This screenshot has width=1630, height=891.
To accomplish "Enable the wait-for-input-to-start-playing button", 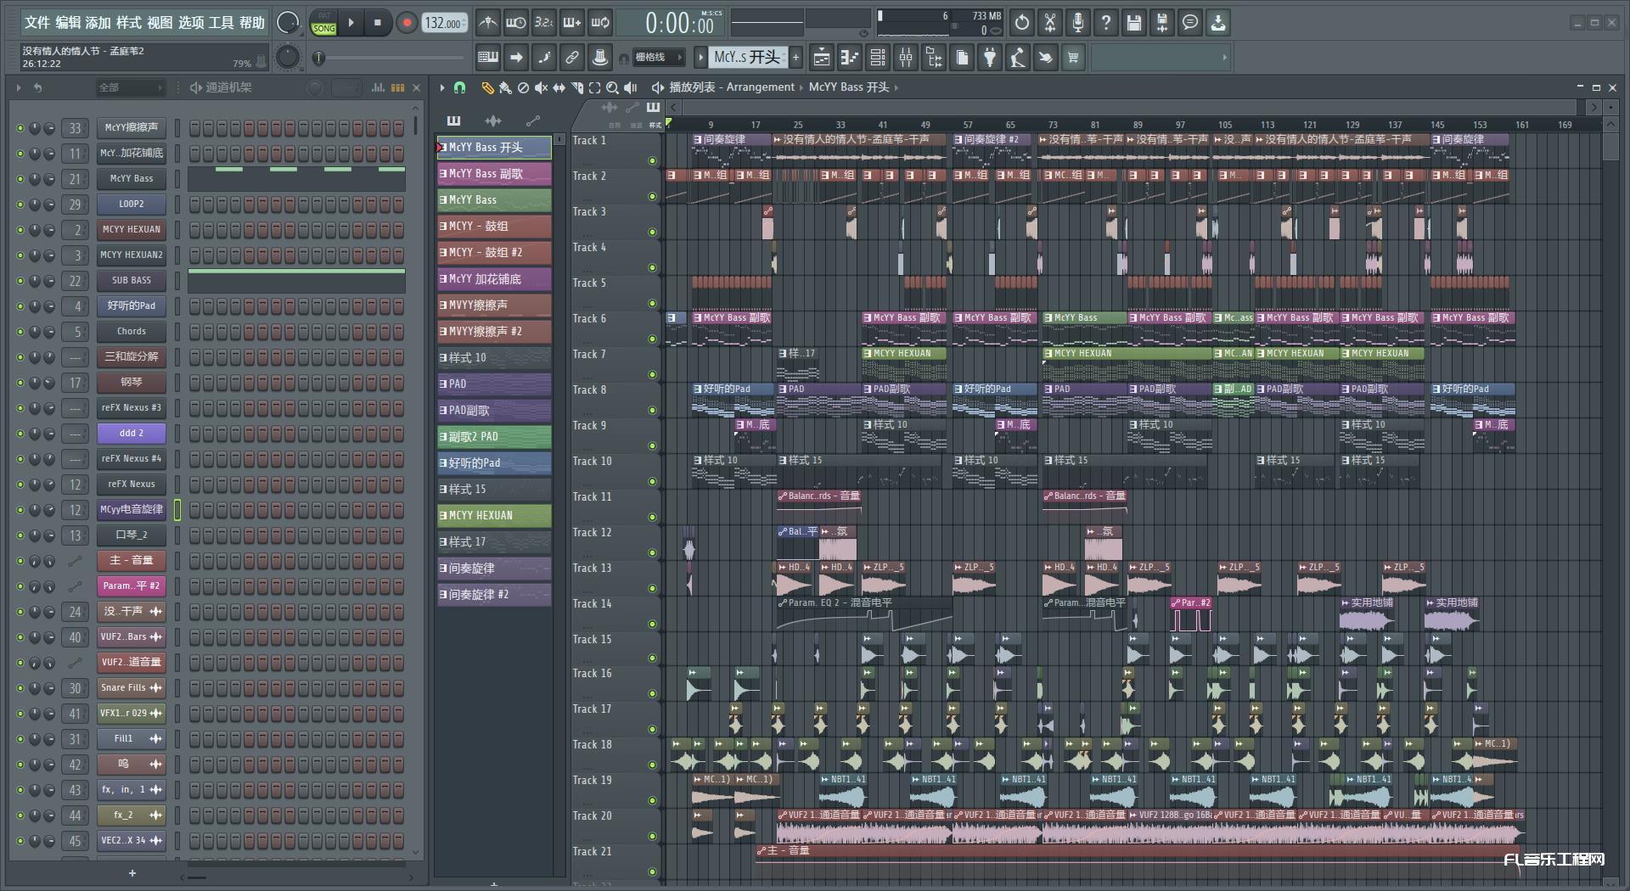I will (515, 23).
